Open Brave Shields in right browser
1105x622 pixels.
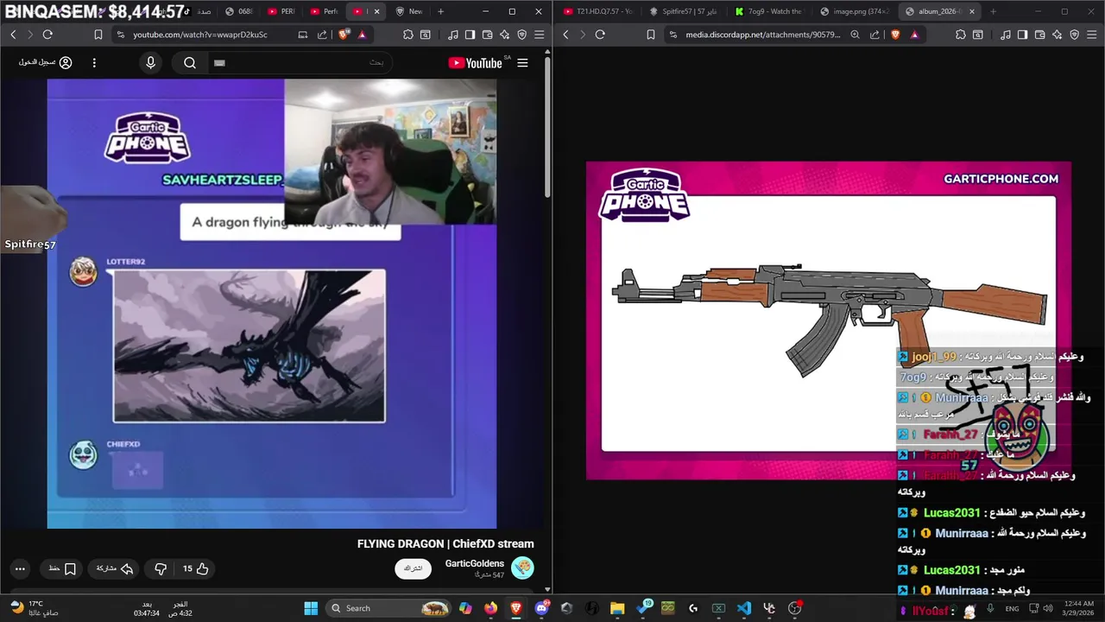895,35
